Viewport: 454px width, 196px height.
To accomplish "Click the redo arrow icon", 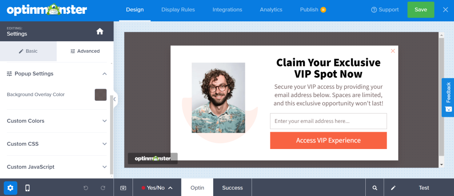I will pyautogui.click(x=103, y=188).
